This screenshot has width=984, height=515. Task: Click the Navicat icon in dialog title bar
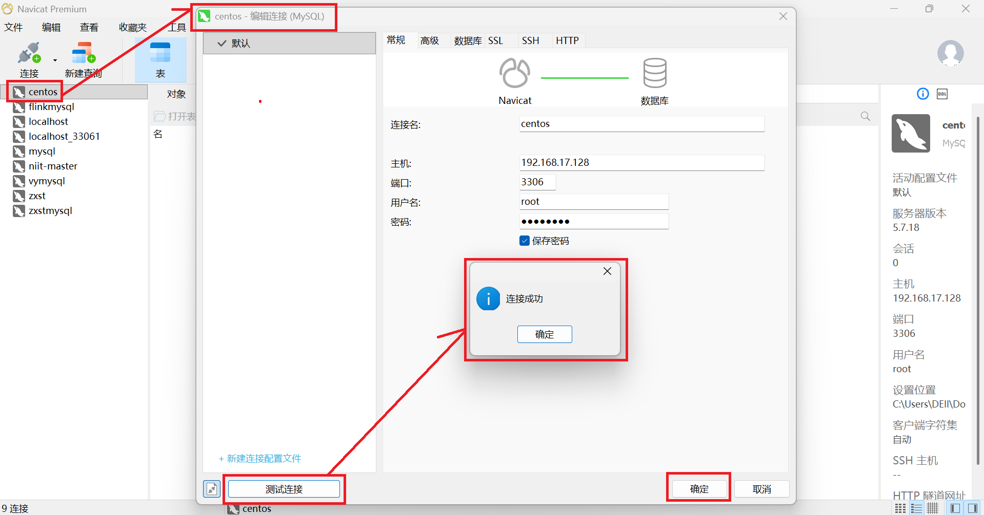[x=204, y=16]
